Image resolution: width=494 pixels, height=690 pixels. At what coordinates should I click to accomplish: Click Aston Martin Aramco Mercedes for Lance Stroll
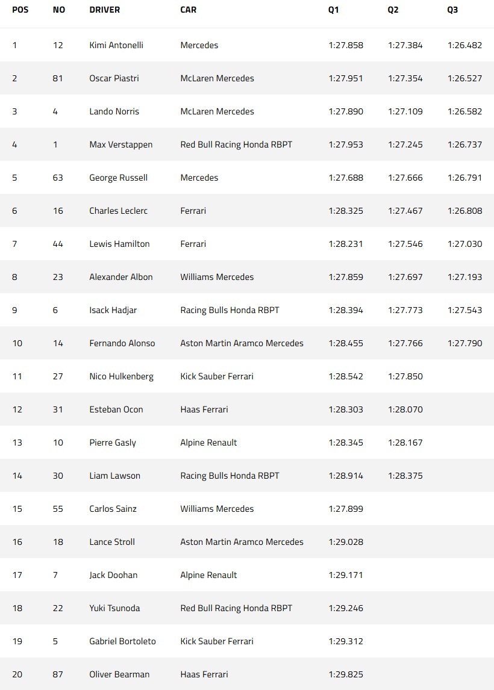pyautogui.click(x=242, y=542)
